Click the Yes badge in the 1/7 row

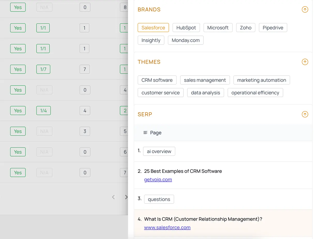[18, 69]
